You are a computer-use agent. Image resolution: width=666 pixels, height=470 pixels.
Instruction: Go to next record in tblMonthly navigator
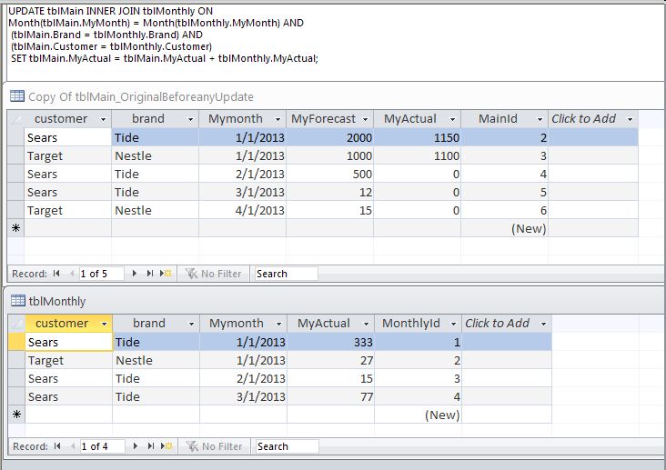click(x=135, y=446)
